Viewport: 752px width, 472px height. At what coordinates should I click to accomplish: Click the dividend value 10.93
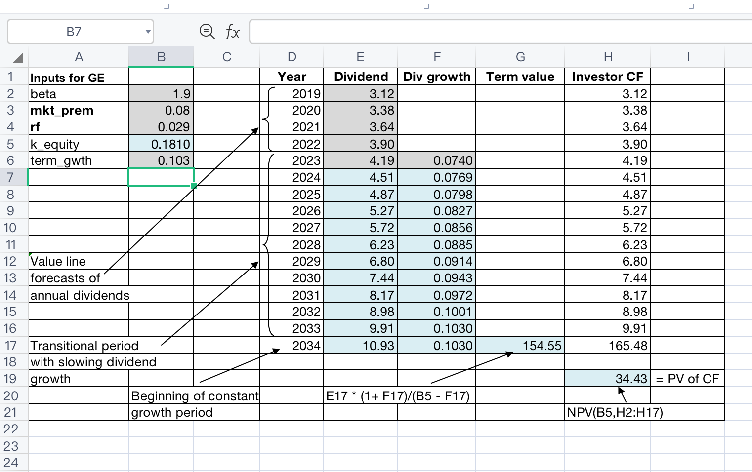click(x=361, y=345)
